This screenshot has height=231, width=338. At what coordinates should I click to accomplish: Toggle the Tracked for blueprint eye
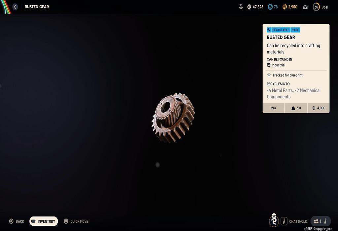pyautogui.click(x=269, y=75)
